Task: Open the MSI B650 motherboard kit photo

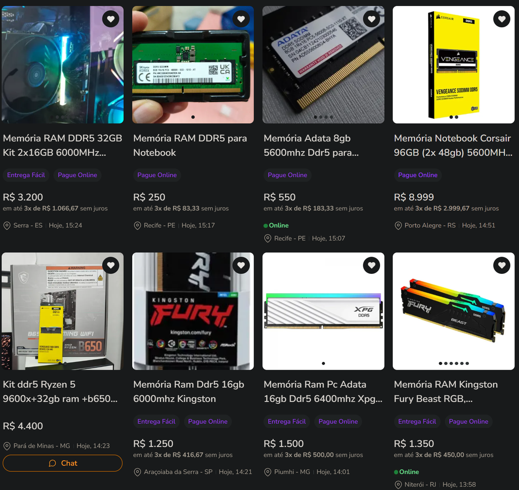Action: pos(62,311)
